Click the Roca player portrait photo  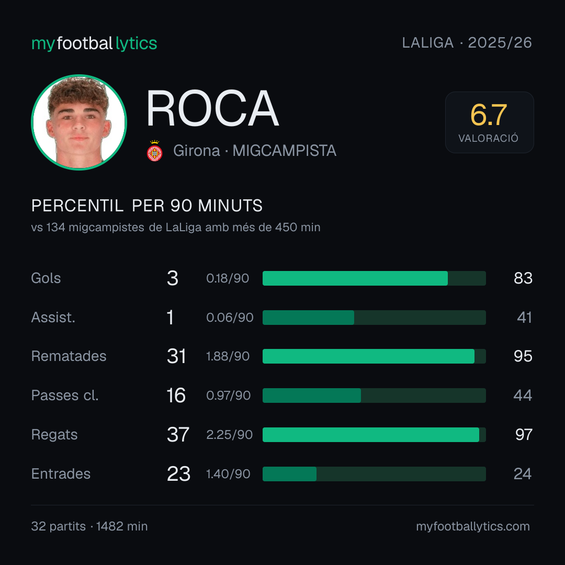tap(79, 122)
